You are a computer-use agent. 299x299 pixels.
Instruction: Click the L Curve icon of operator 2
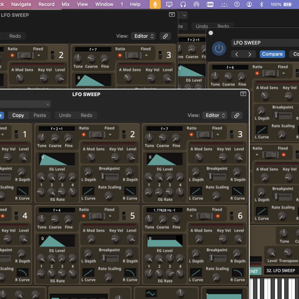tap(89, 191)
